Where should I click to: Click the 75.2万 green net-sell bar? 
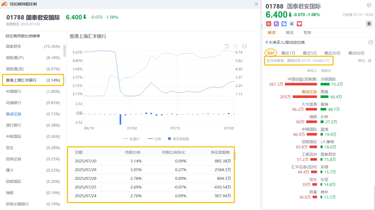[x=325, y=84]
